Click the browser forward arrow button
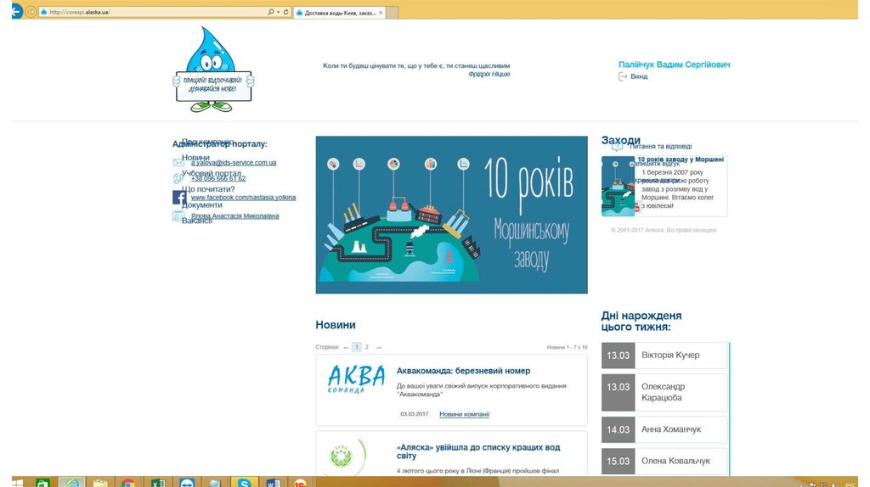This screenshot has height=487, width=870. tap(31, 12)
